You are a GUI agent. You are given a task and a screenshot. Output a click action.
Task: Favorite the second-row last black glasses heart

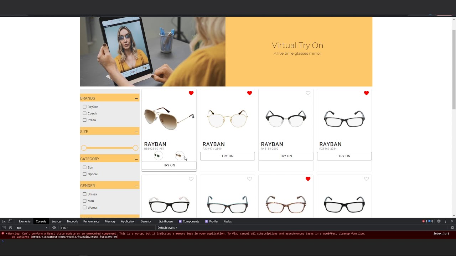(366, 179)
